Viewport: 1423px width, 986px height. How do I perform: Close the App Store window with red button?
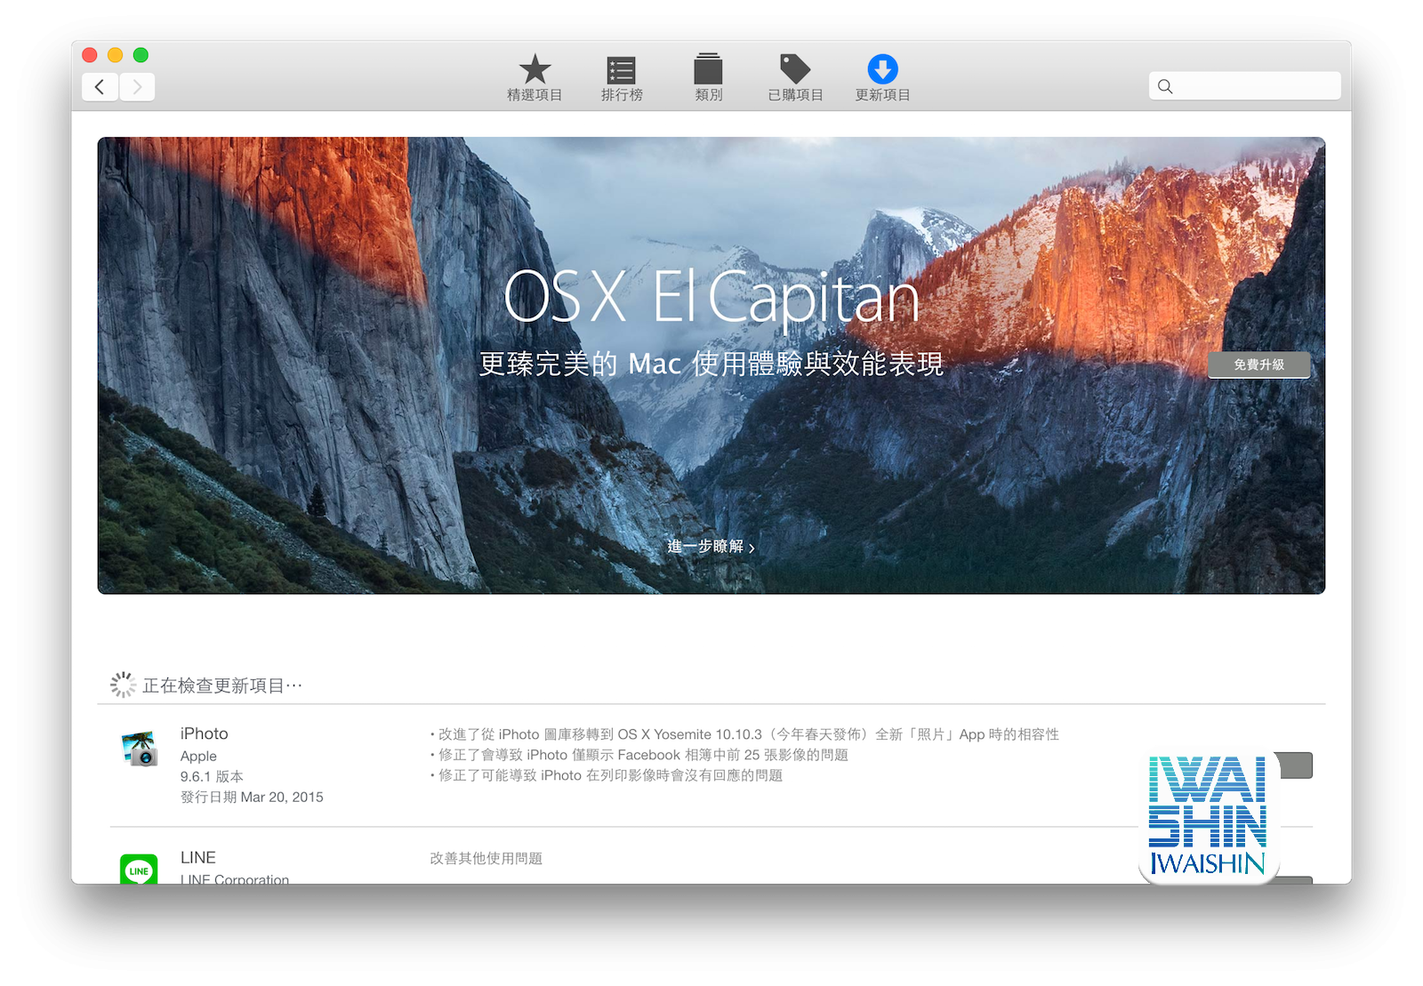click(x=90, y=55)
